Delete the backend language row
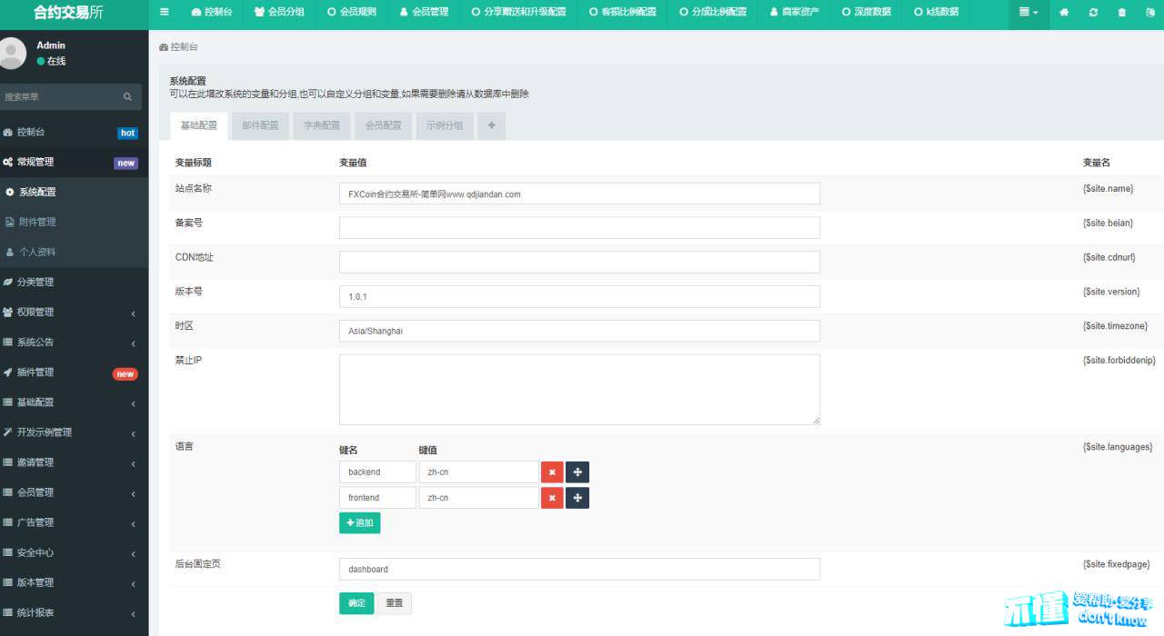1164x636 pixels. 552,472
